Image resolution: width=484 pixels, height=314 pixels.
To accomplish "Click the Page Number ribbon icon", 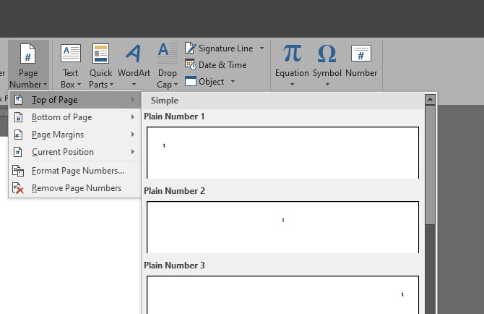I will click(28, 55).
